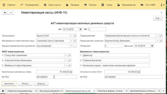Open Материально ответственное лицо record icon
Viewport: 167px width, 94px height.
click(75, 41)
